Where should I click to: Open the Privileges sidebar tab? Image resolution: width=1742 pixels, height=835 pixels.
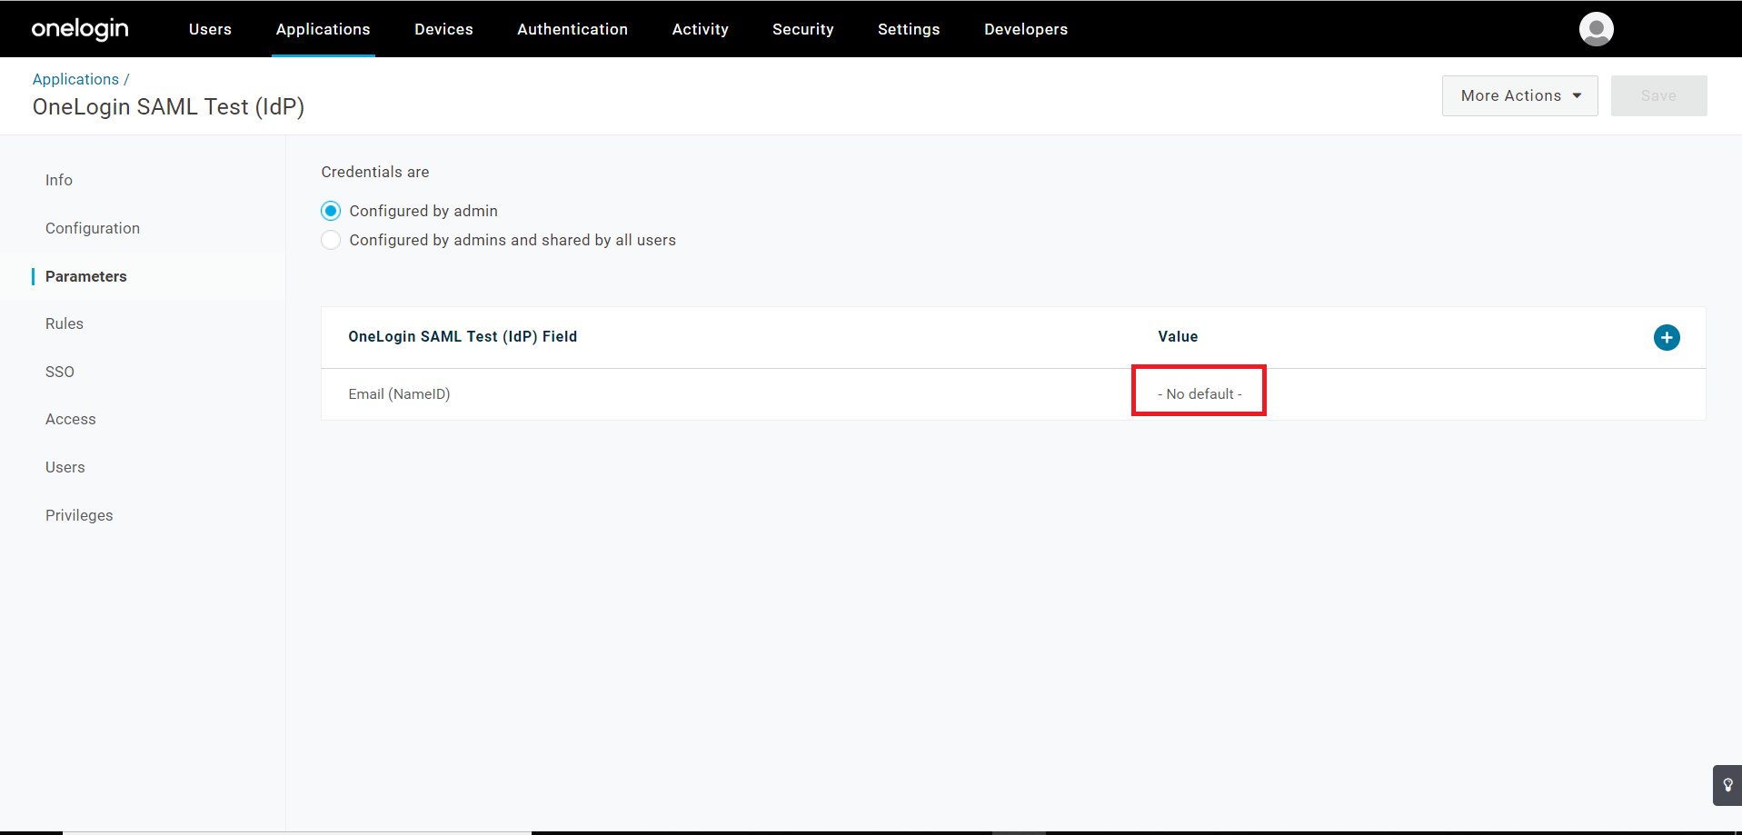79,515
